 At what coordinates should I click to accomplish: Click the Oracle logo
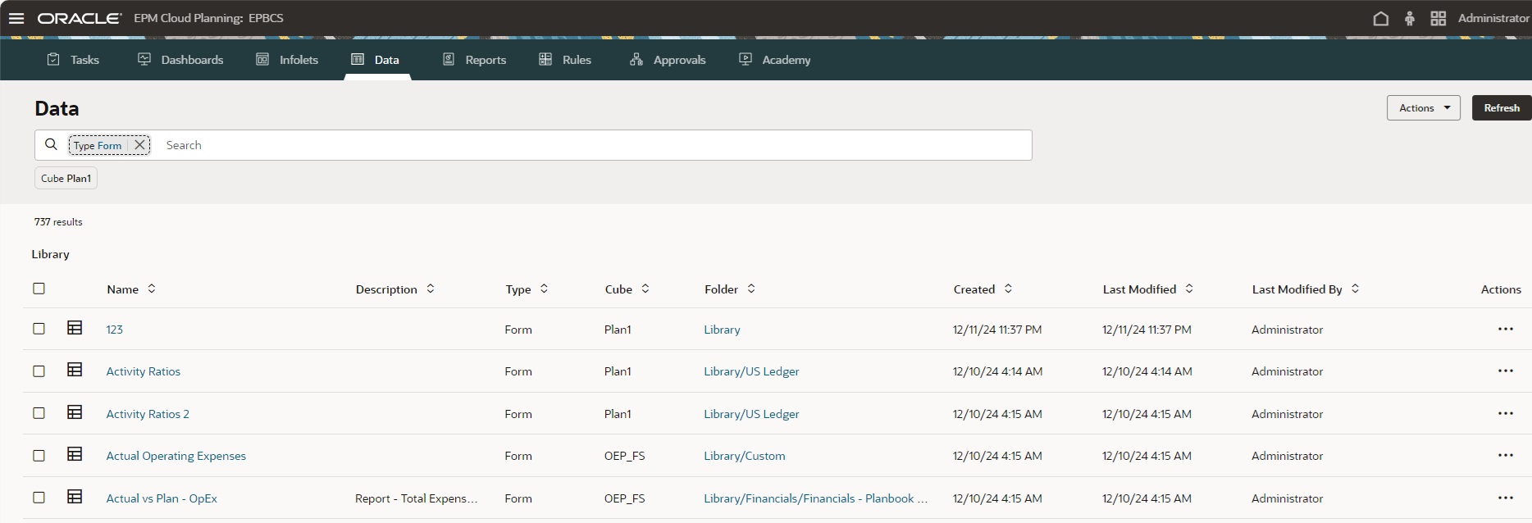coord(79,18)
